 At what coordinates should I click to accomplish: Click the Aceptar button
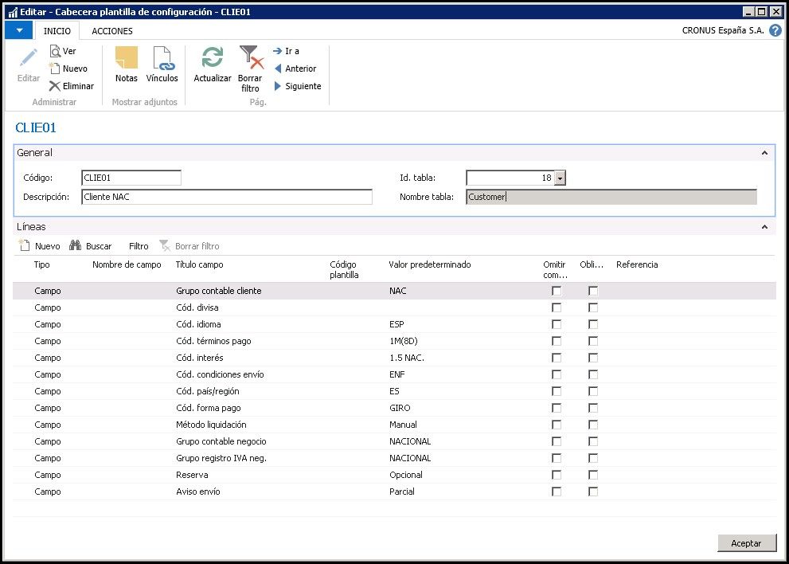(x=746, y=543)
